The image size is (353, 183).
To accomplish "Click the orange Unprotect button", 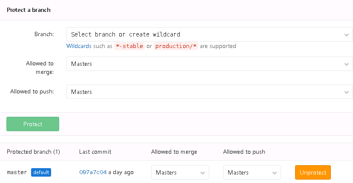I will click(313, 172).
